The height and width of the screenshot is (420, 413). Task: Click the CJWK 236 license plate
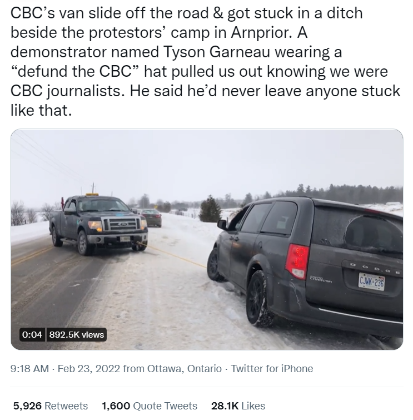click(x=371, y=281)
